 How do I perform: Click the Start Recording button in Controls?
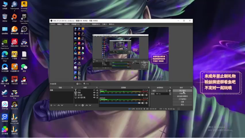(182, 94)
